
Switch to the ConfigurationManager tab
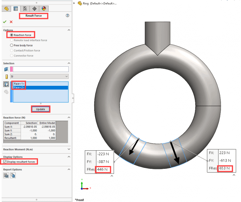click(25, 8)
